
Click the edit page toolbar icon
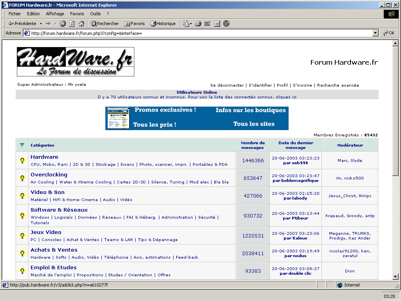(x=208, y=24)
